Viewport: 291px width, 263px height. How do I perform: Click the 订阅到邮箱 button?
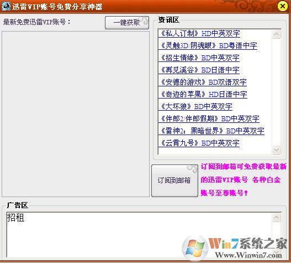click(x=174, y=181)
